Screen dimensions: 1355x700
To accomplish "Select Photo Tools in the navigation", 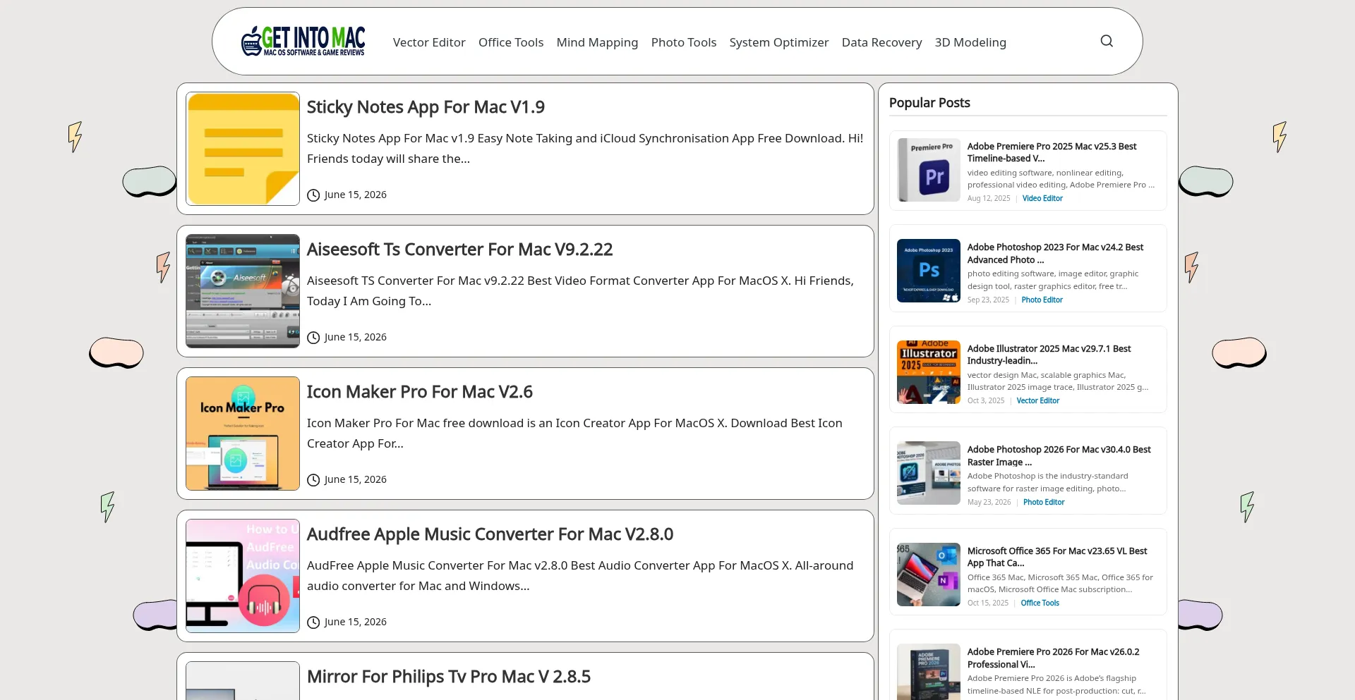I will click(684, 42).
